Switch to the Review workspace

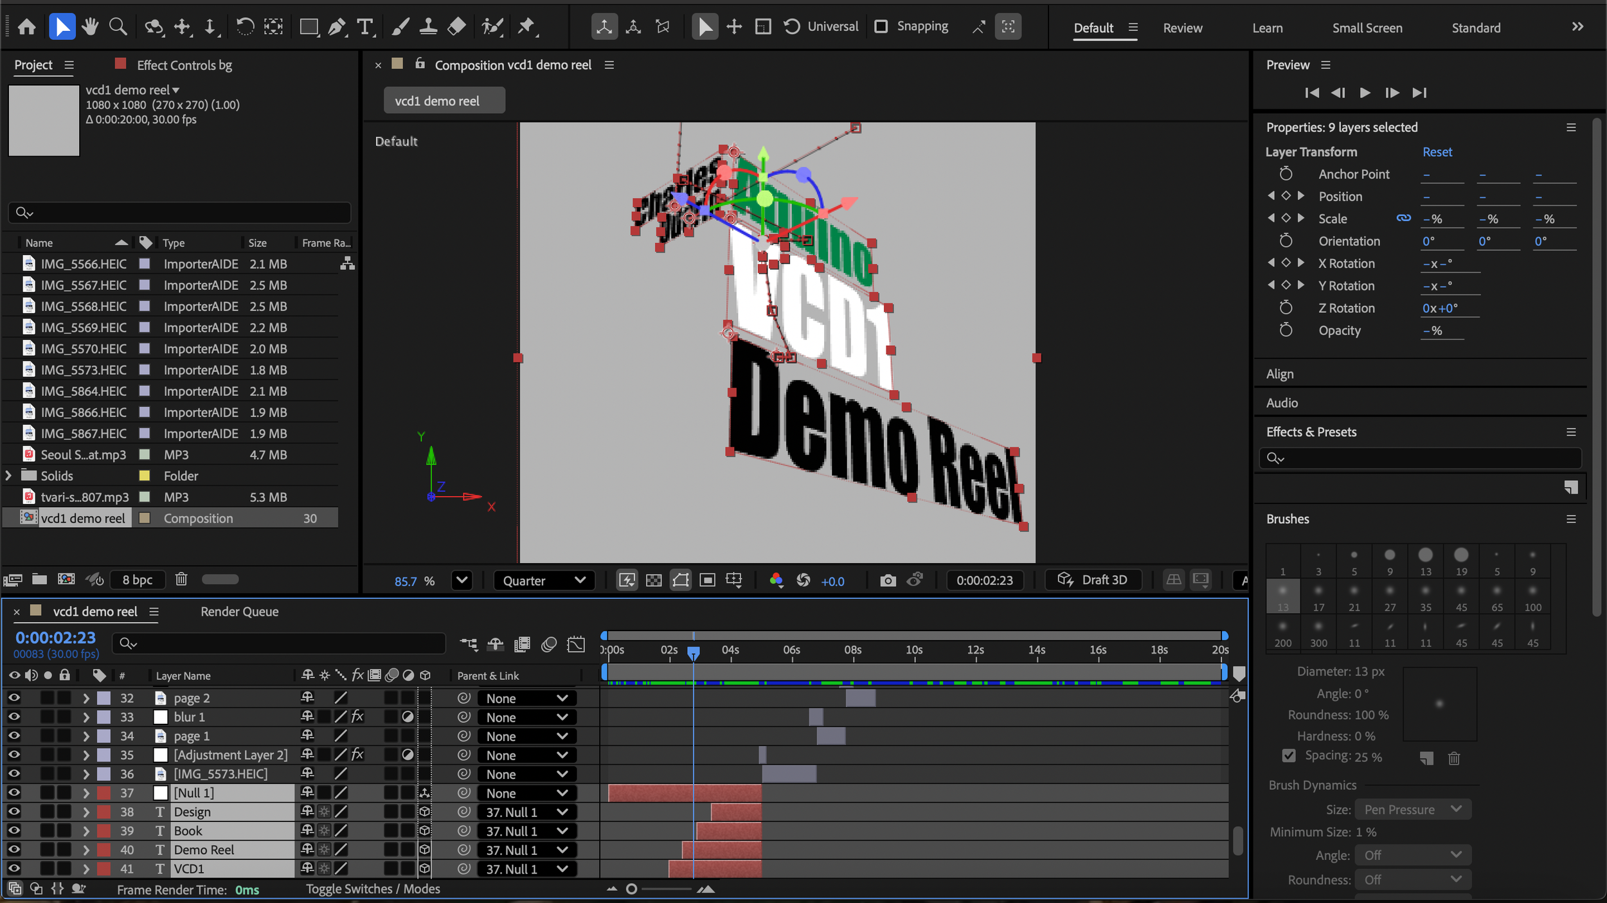click(1182, 28)
